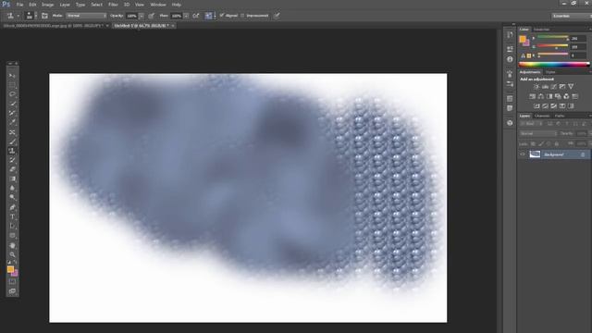Toggle pressure for opacity button
Screen dimensions: 592x333
(x=152, y=16)
